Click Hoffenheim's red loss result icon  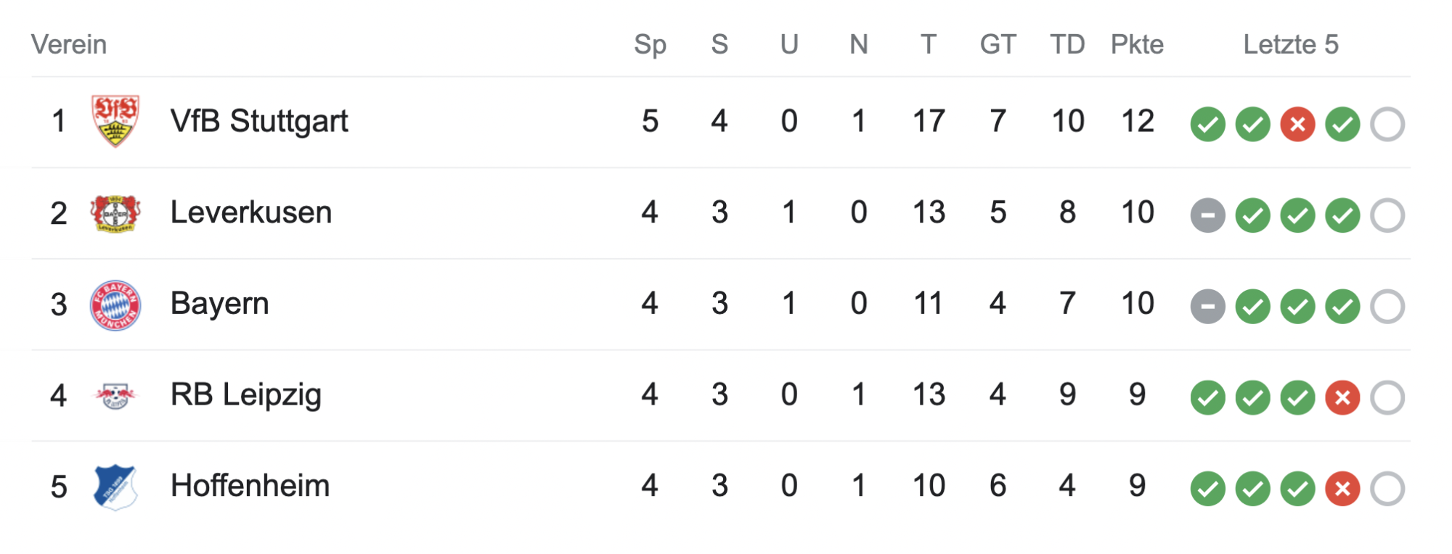point(1342,489)
